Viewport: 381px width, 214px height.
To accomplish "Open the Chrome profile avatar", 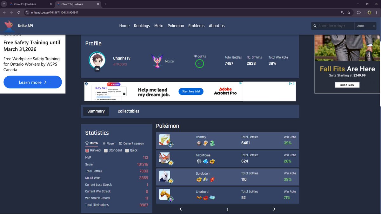I will (x=370, y=12).
